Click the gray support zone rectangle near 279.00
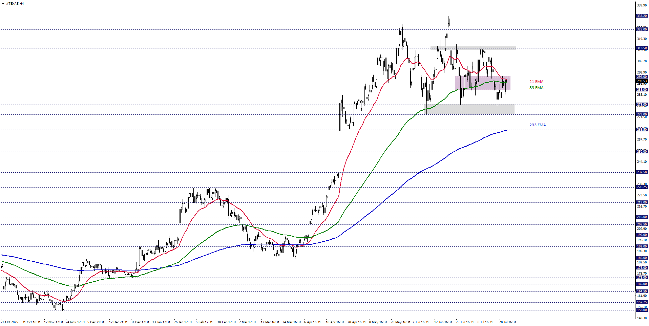649x326 pixels. 470,109
